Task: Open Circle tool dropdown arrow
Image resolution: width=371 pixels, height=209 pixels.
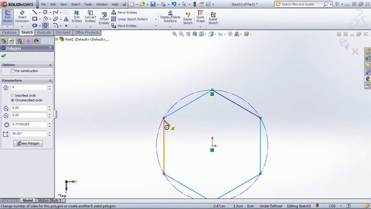Action: click(x=50, y=12)
